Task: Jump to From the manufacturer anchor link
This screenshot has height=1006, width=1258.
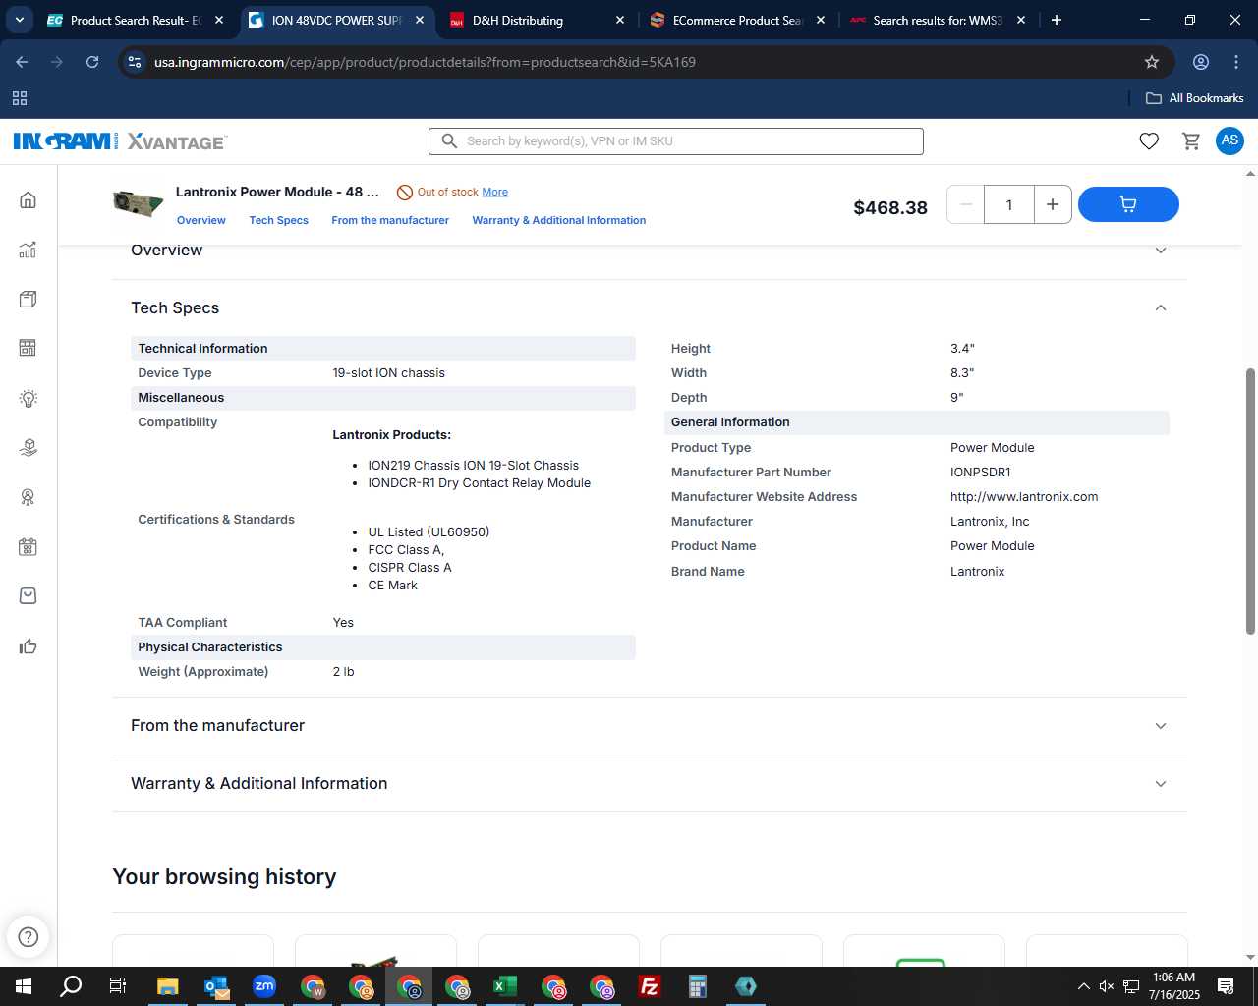Action: coord(390,220)
